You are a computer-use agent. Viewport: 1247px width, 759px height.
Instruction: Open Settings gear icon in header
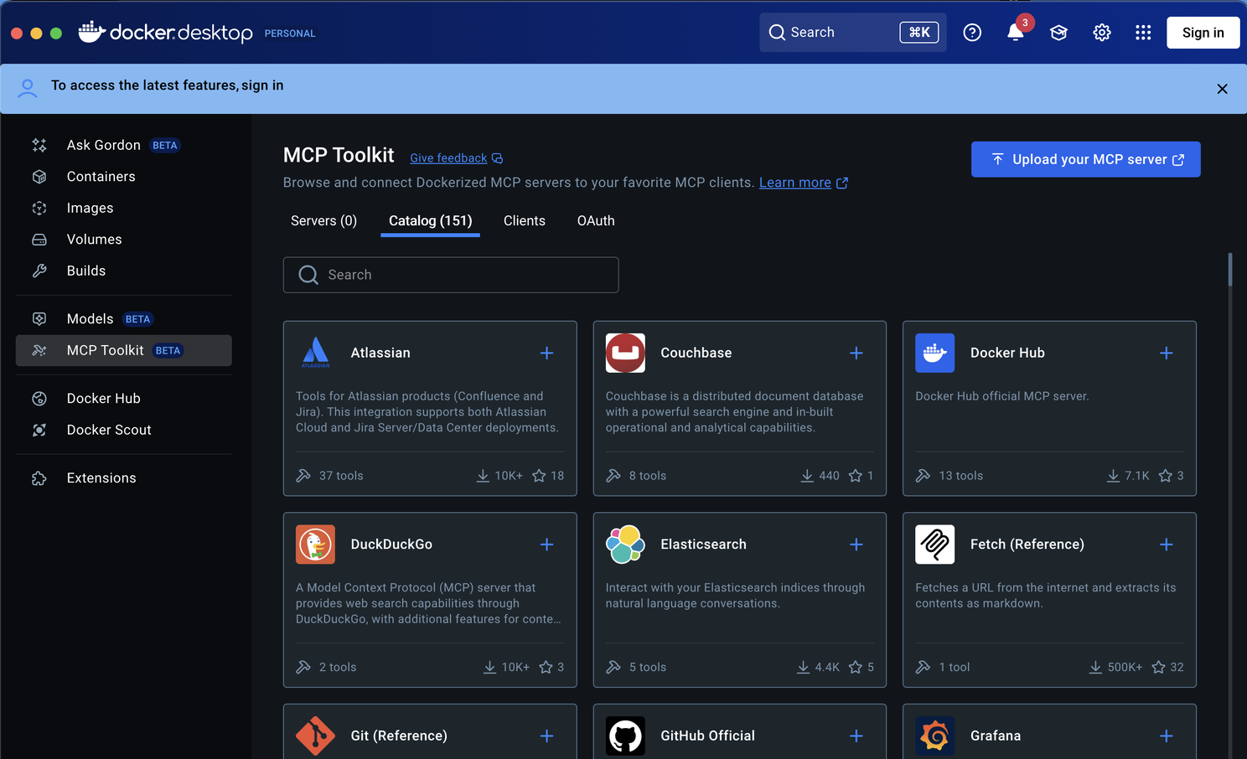(1102, 33)
